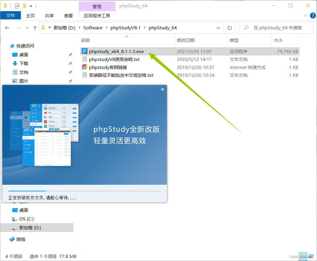Expand the chevron after 新加卷 (D:)
Image resolution: width=317 pixels, height=261 pixels.
pos(79,28)
